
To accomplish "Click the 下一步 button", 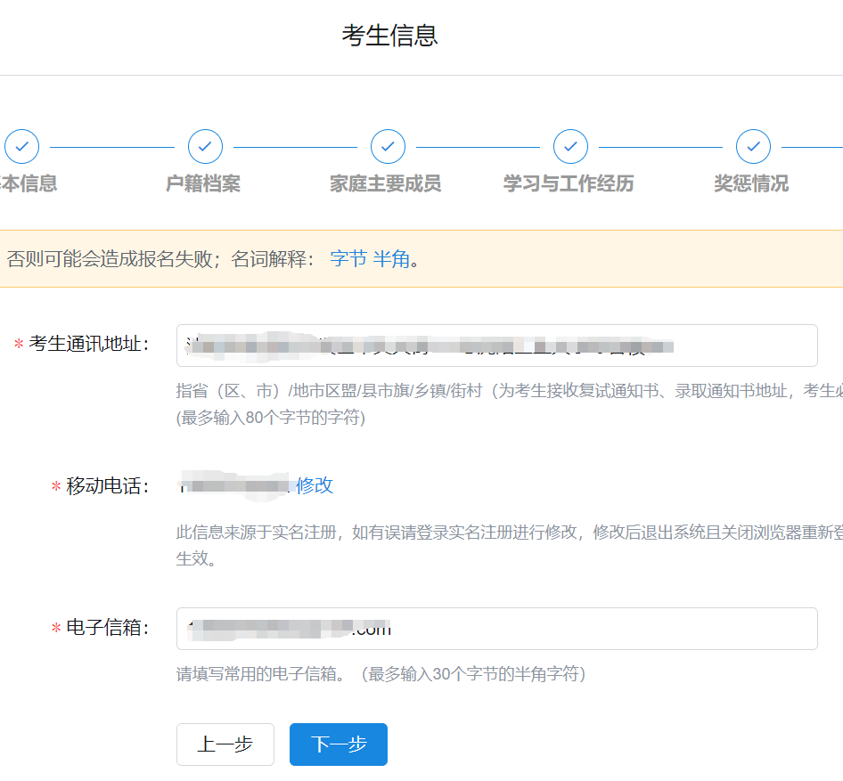I will click(x=338, y=744).
